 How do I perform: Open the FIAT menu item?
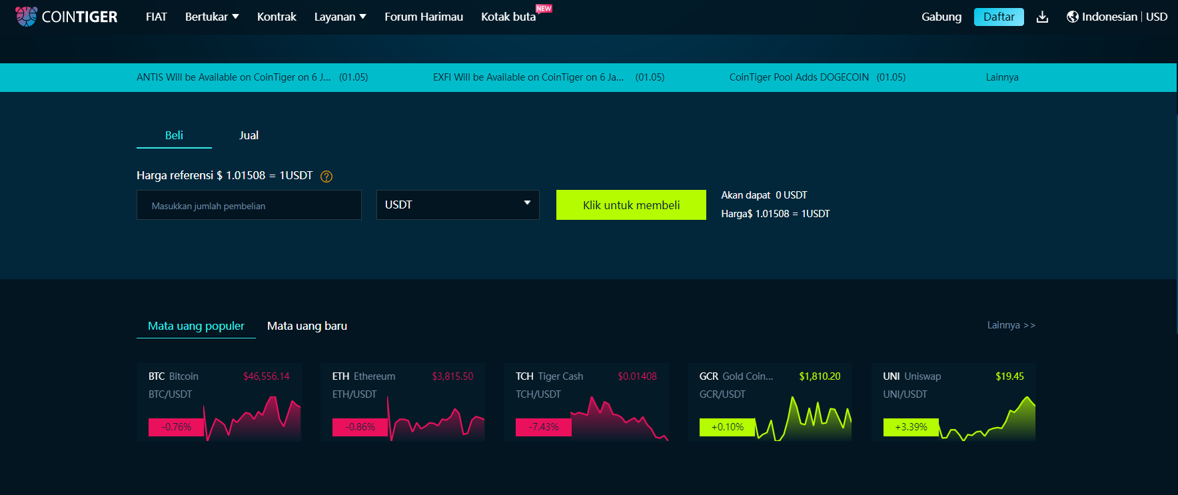tap(157, 17)
